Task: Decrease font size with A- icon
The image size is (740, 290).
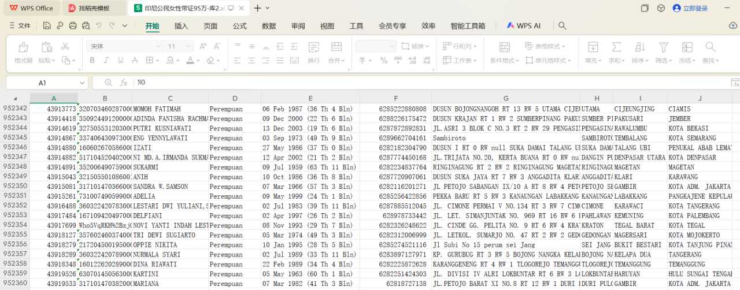Action: click(218, 46)
